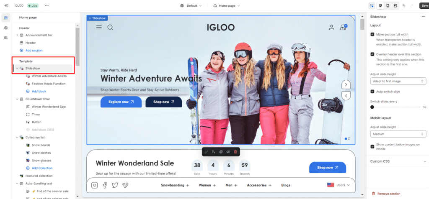This screenshot has width=429, height=199.
Task: Select Winter Adventure Awaits slide block
Action: pos(49,76)
